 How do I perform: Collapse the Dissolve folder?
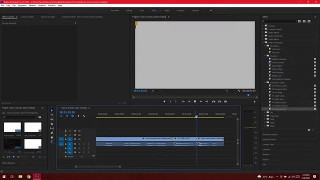coord(265,55)
